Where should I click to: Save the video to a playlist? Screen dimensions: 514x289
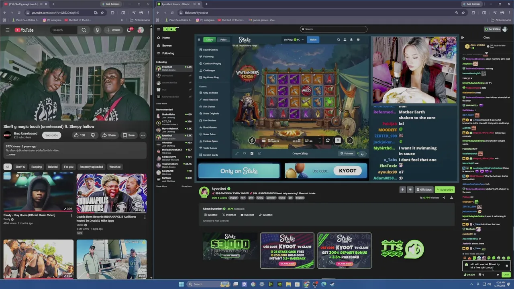128,135
